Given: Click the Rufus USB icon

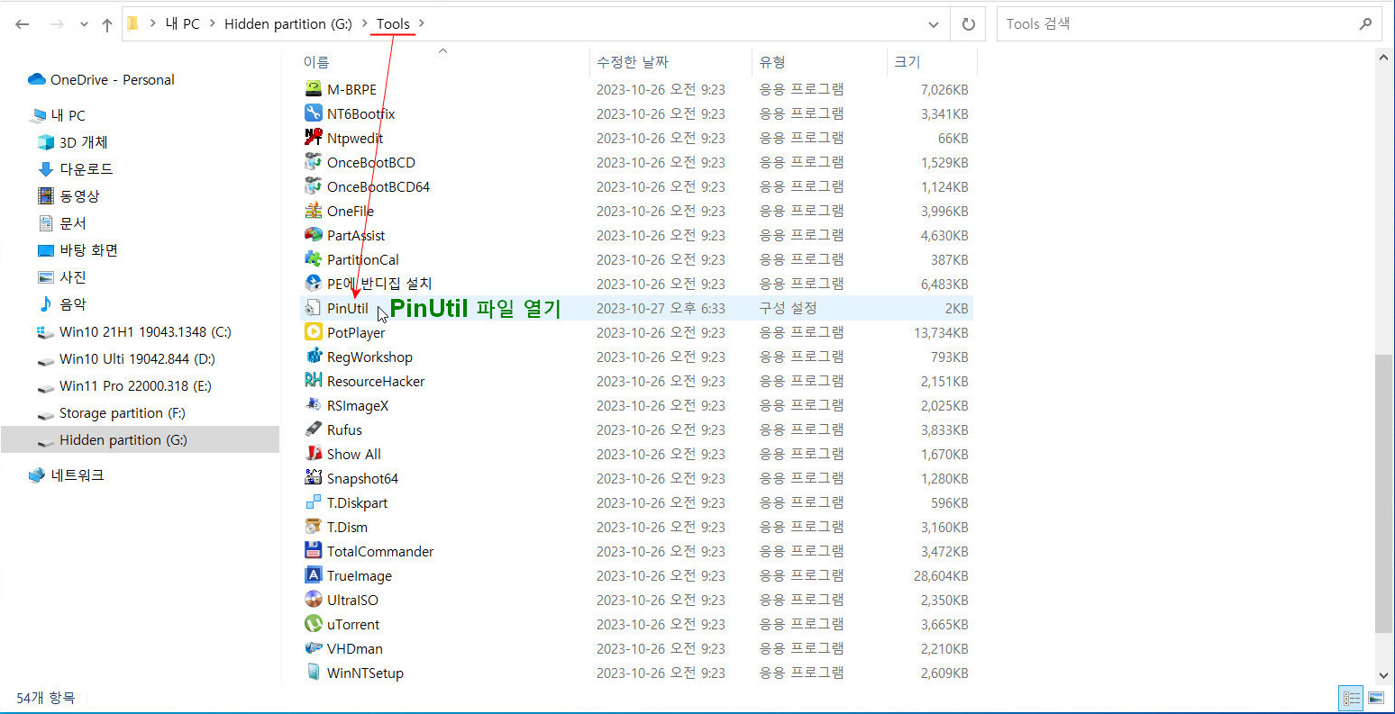Looking at the screenshot, I should click(313, 429).
